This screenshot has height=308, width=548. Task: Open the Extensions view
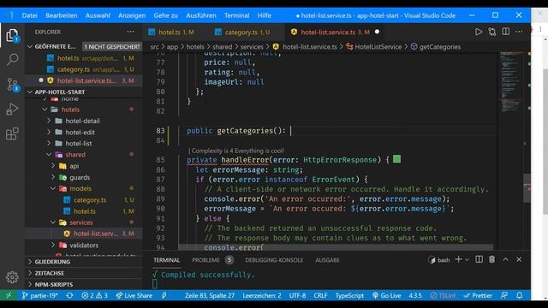(12, 133)
